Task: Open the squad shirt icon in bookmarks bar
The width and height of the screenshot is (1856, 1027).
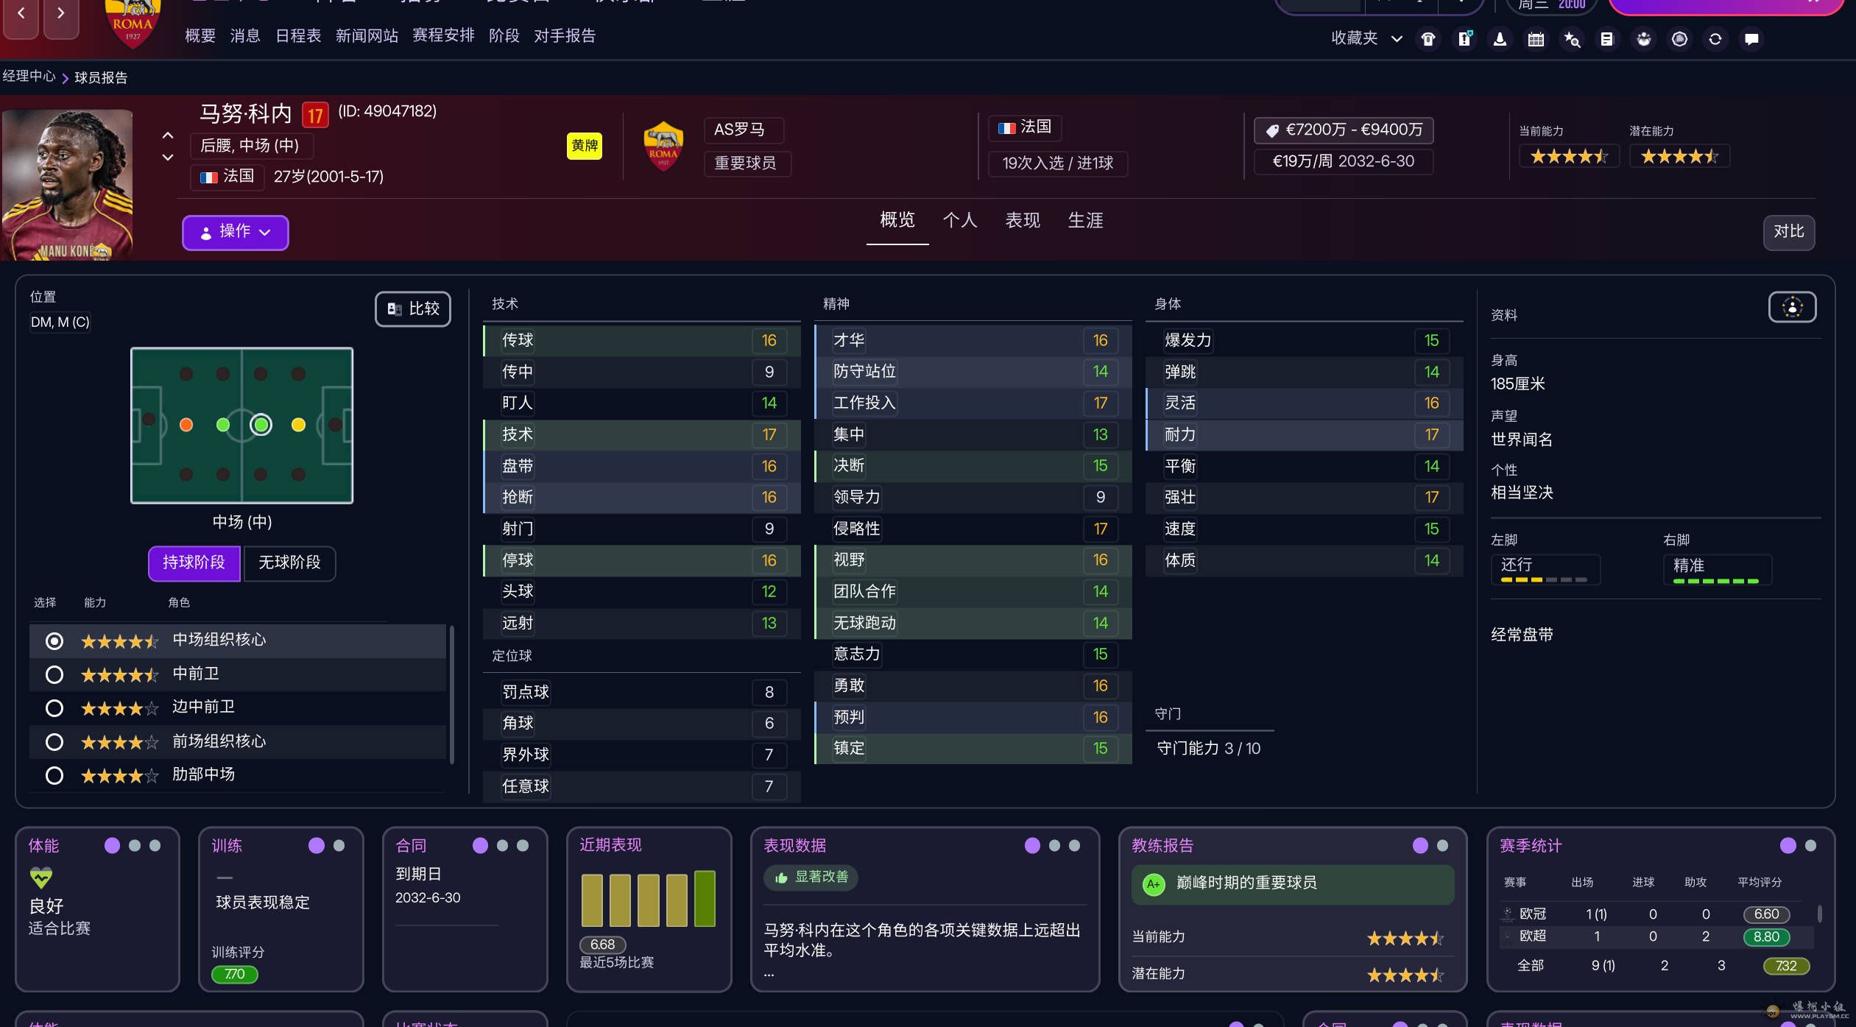Action: pos(1428,39)
